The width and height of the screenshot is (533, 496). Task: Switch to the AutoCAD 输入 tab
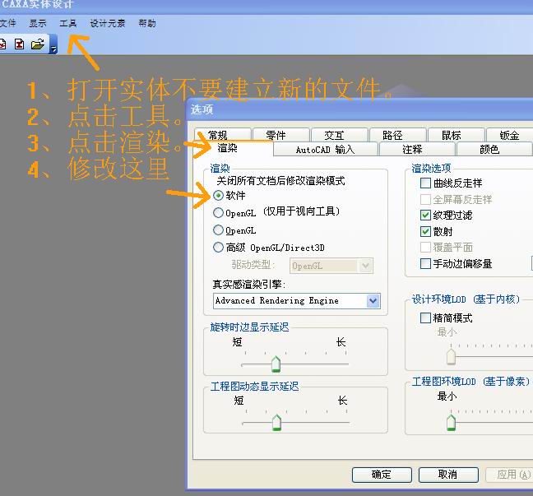coord(325,149)
